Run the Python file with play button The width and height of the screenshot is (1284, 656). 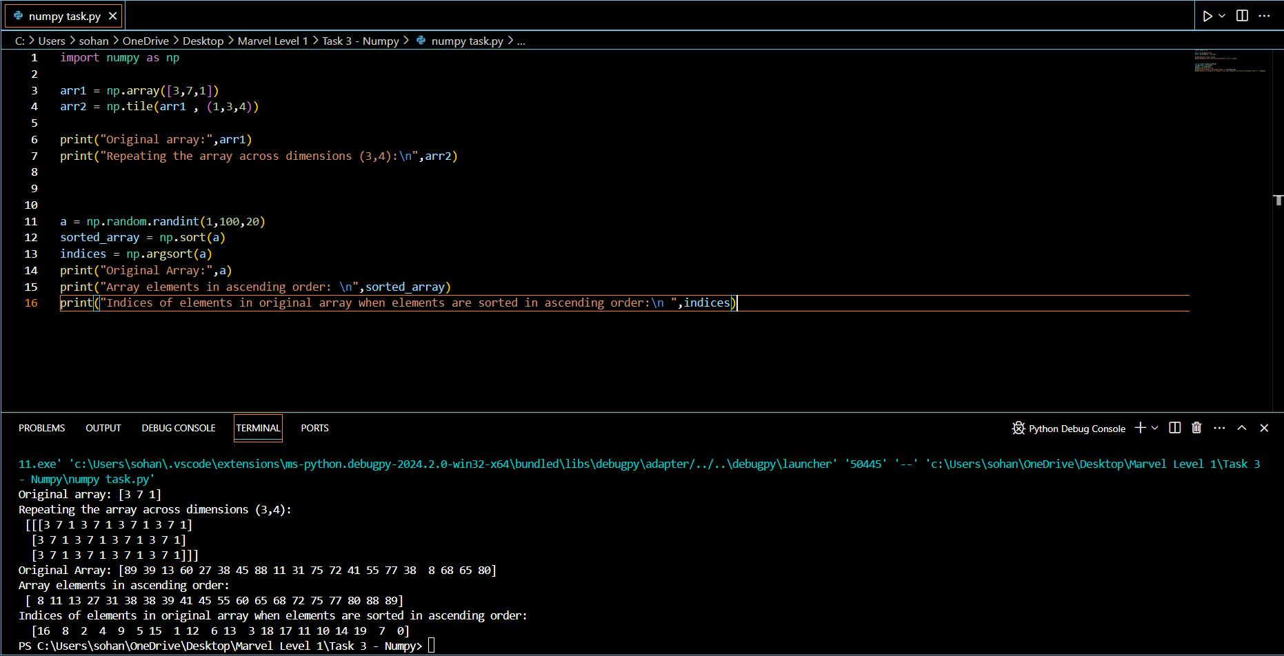pyautogui.click(x=1207, y=16)
